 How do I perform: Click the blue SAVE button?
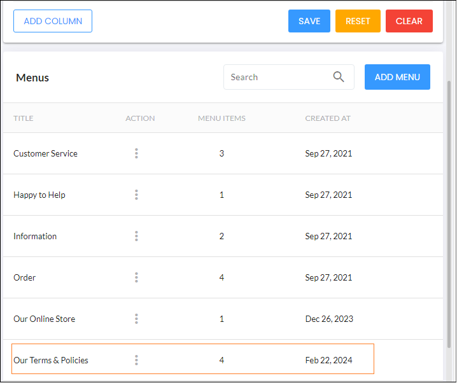[x=309, y=21]
